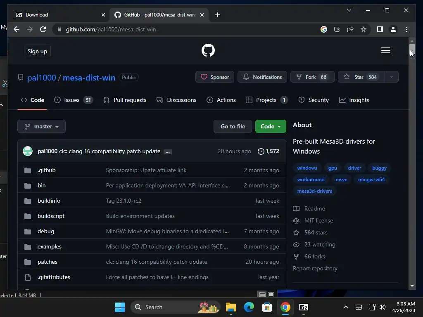Click the tab search chevron
The image size is (423, 317).
click(349, 10)
